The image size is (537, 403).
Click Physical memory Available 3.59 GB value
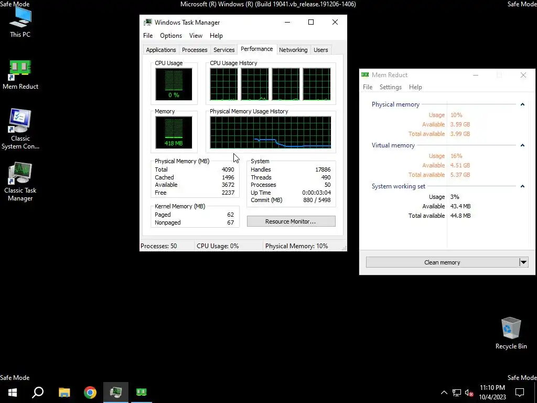[x=460, y=124]
